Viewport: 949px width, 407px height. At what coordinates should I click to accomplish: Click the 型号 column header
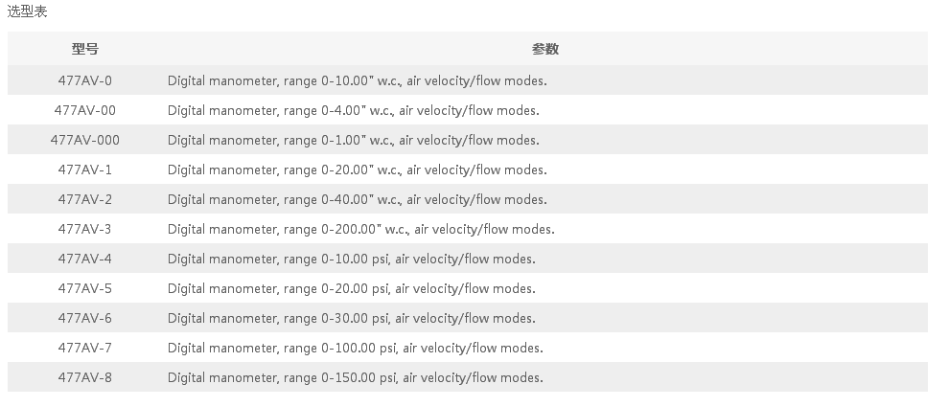(x=84, y=49)
